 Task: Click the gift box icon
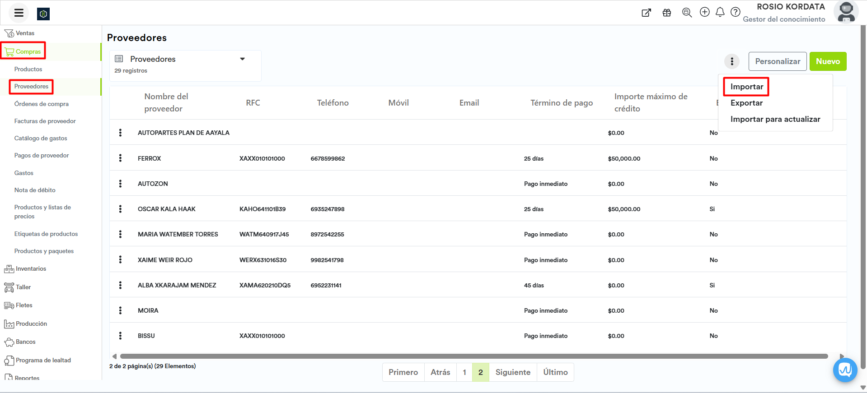tap(667, 13)
